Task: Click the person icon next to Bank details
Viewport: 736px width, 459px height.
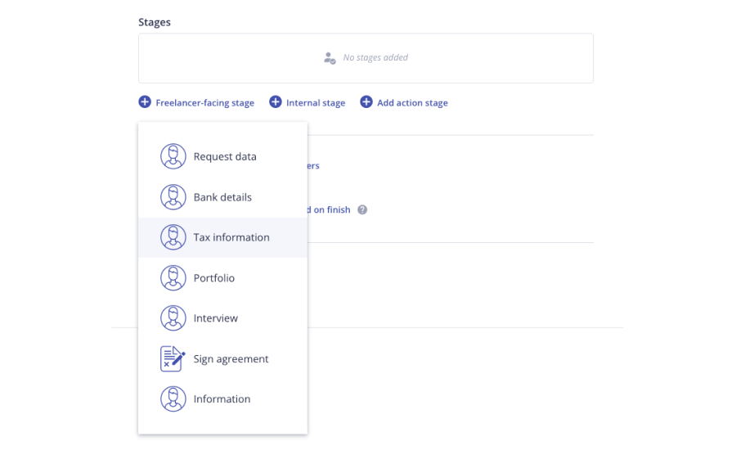Action: click(x=173, y=197)
